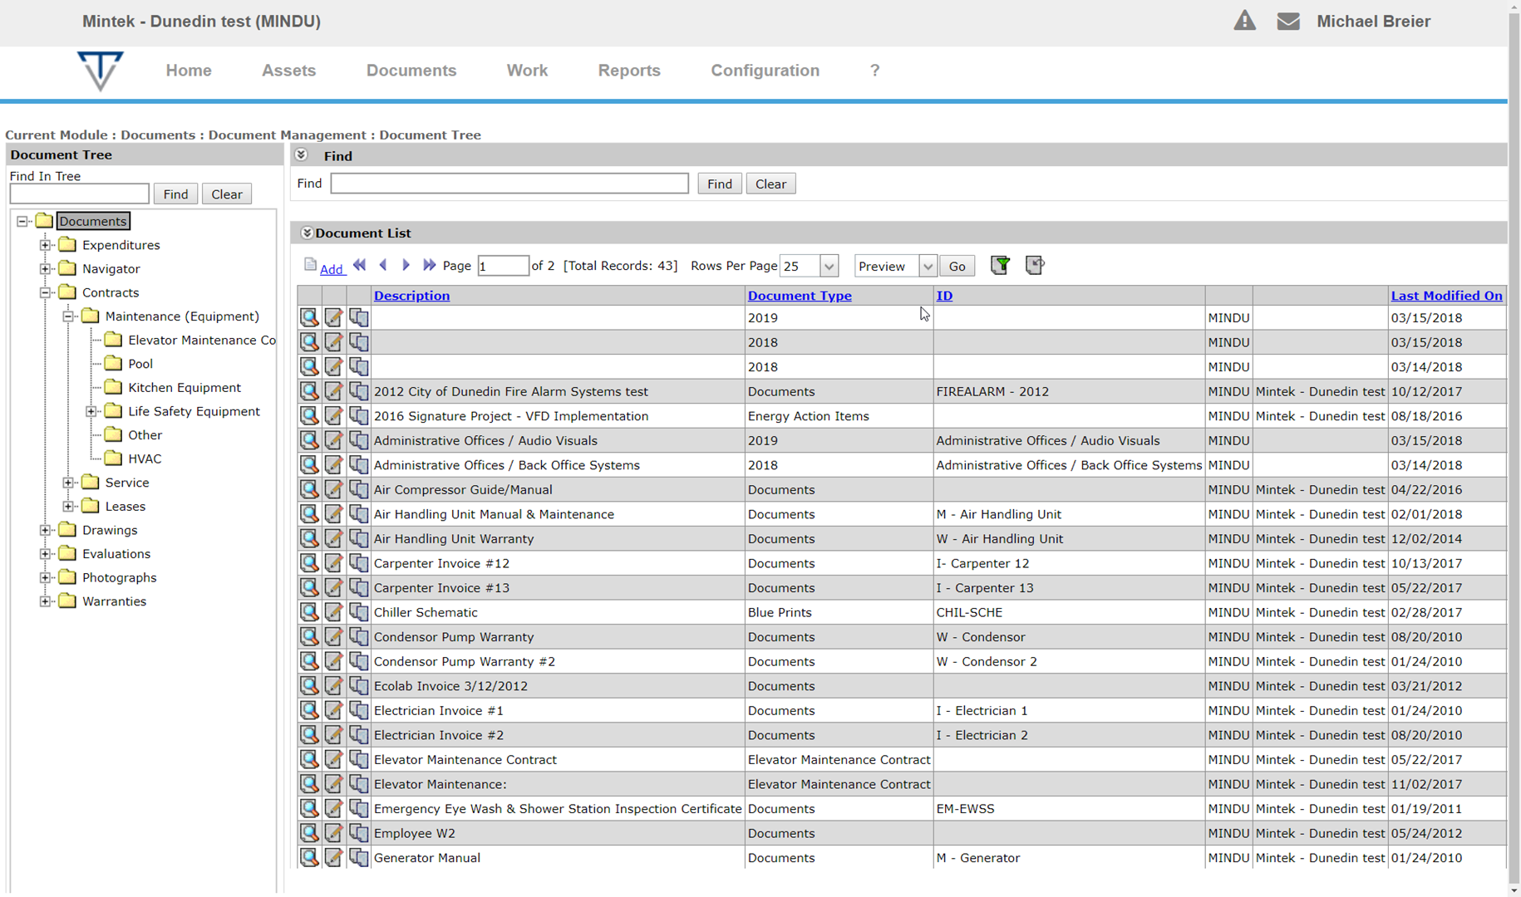View the Chiller Schematic document with magnifier icon
Image resolution: width=1521 pixels, height=897 pixels.
(309, 613)
